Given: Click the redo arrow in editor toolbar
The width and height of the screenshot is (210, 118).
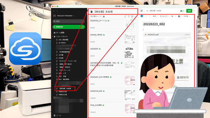Looking at the screenshot, I should click(x=150, y=16).
